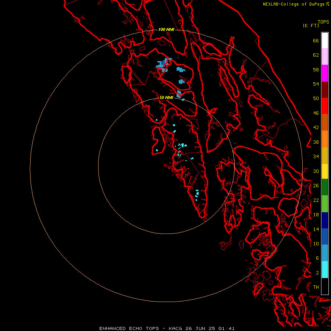
Task: Click the legend value 34
Action: pos(316,157)
